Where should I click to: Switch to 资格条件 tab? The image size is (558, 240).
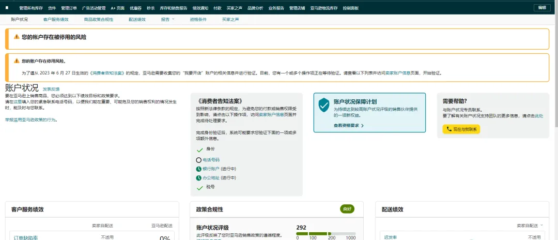point(198,20)
